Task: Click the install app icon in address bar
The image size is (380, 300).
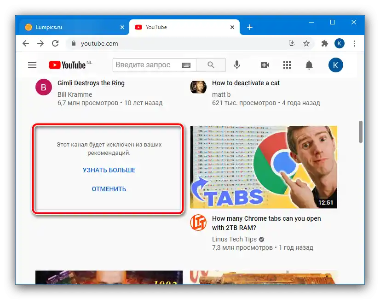Action: [292, 43]
